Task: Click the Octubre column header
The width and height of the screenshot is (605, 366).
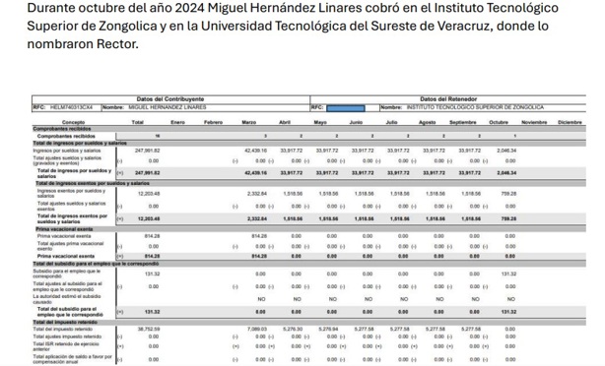Action: coord(499,122)
